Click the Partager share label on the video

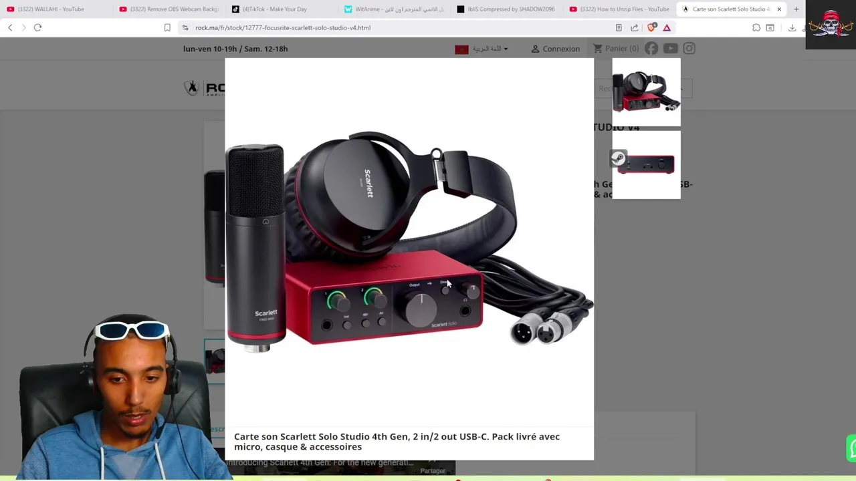point(433,471)
